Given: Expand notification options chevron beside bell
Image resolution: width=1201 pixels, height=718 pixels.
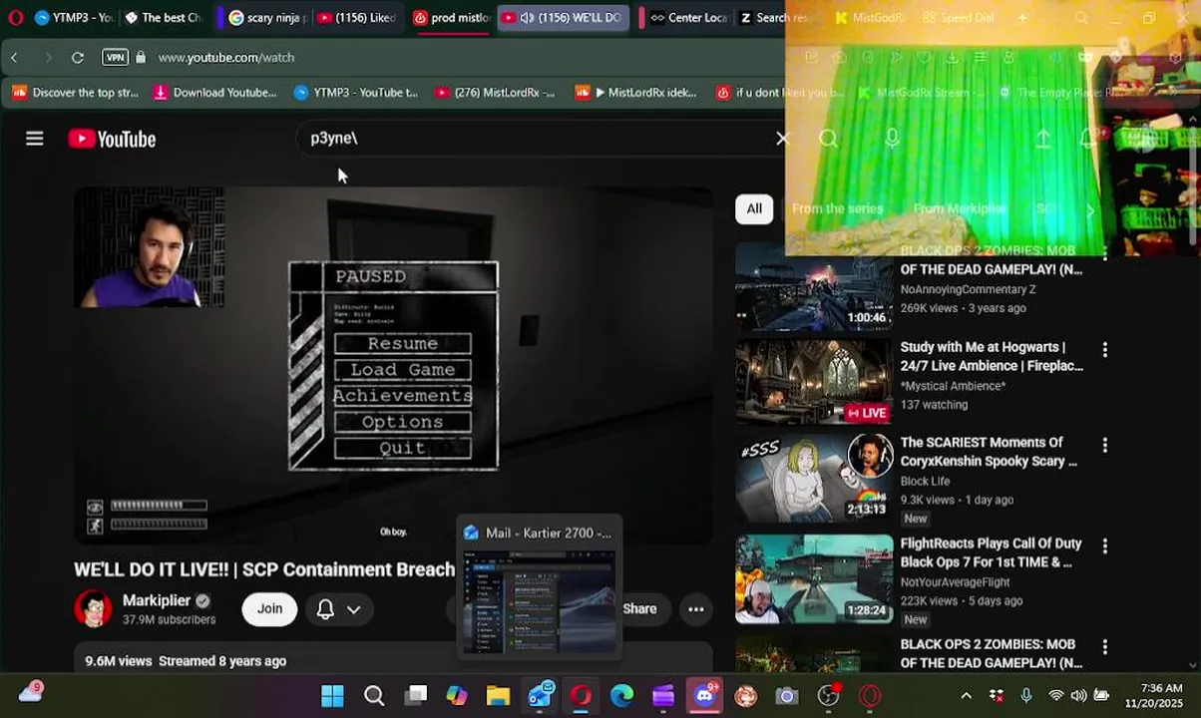Looking at the screenshot, I should pos(353,609).
